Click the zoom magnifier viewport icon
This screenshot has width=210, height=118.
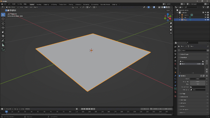click(171, 23)
